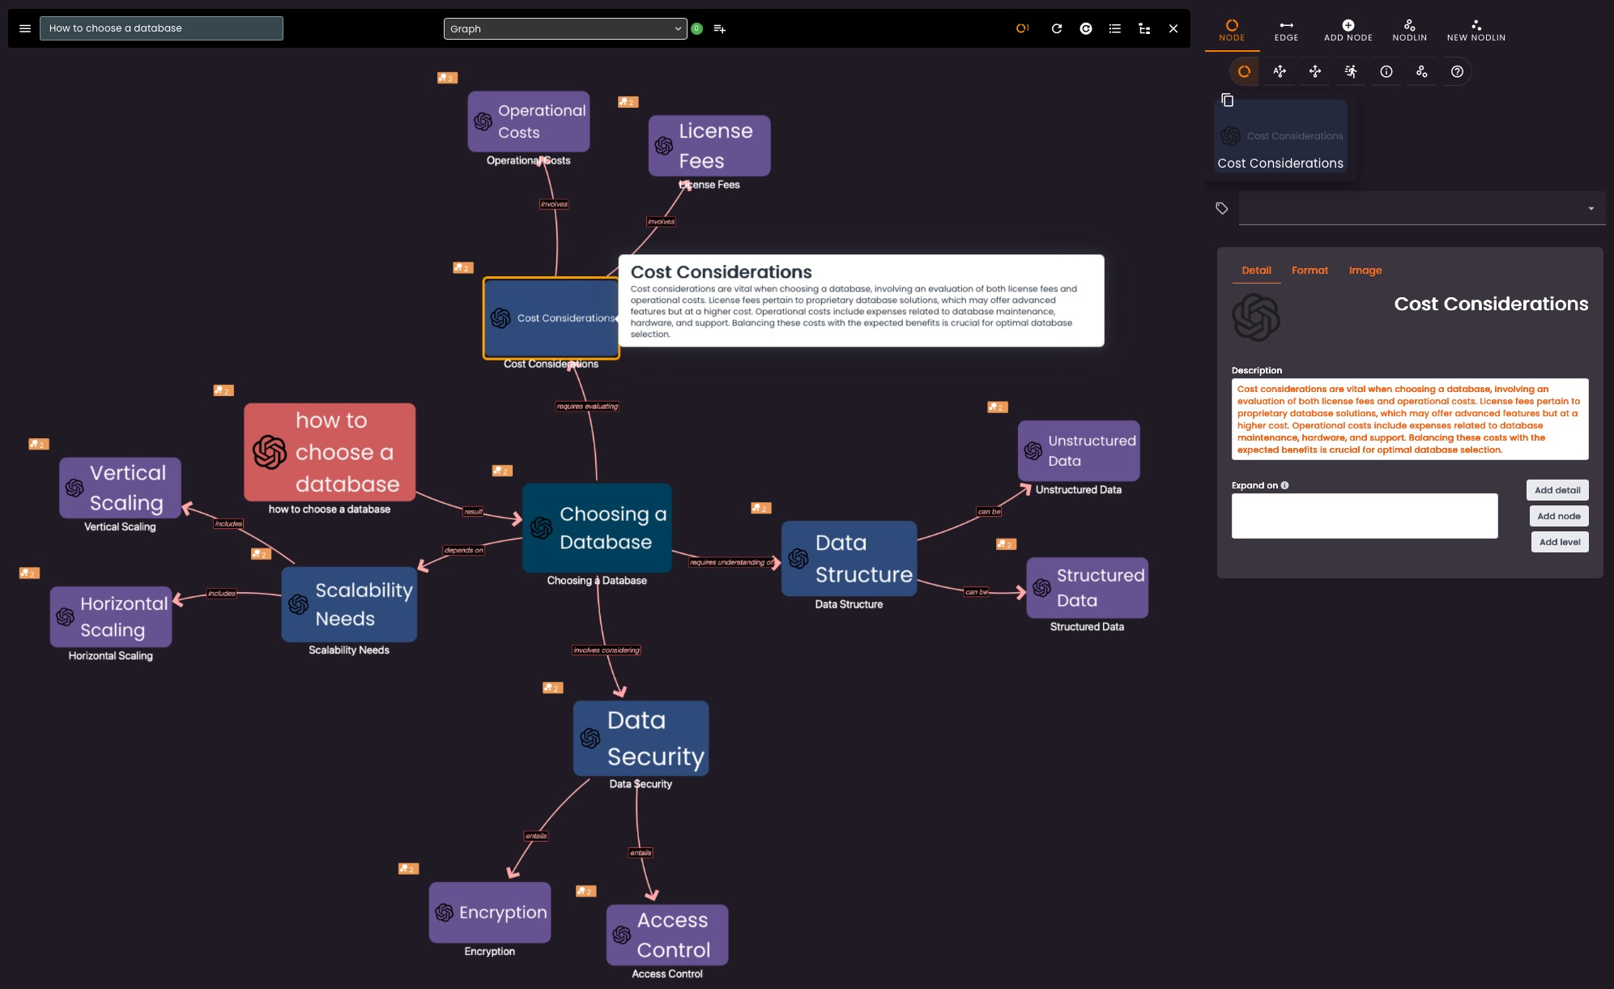Click the Expand on text field

pos(1364,516)
